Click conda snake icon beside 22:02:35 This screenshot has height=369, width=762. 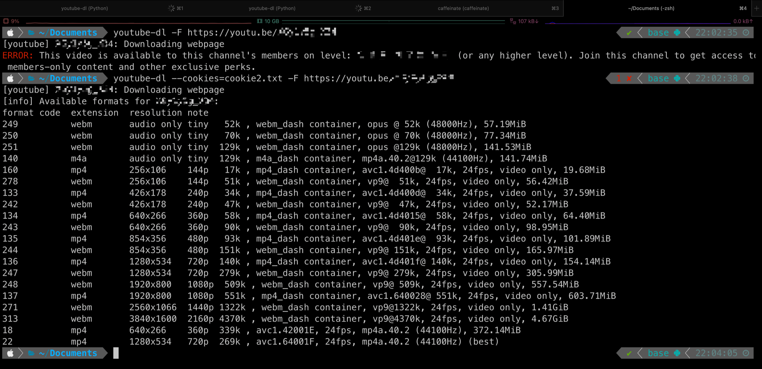677,32
